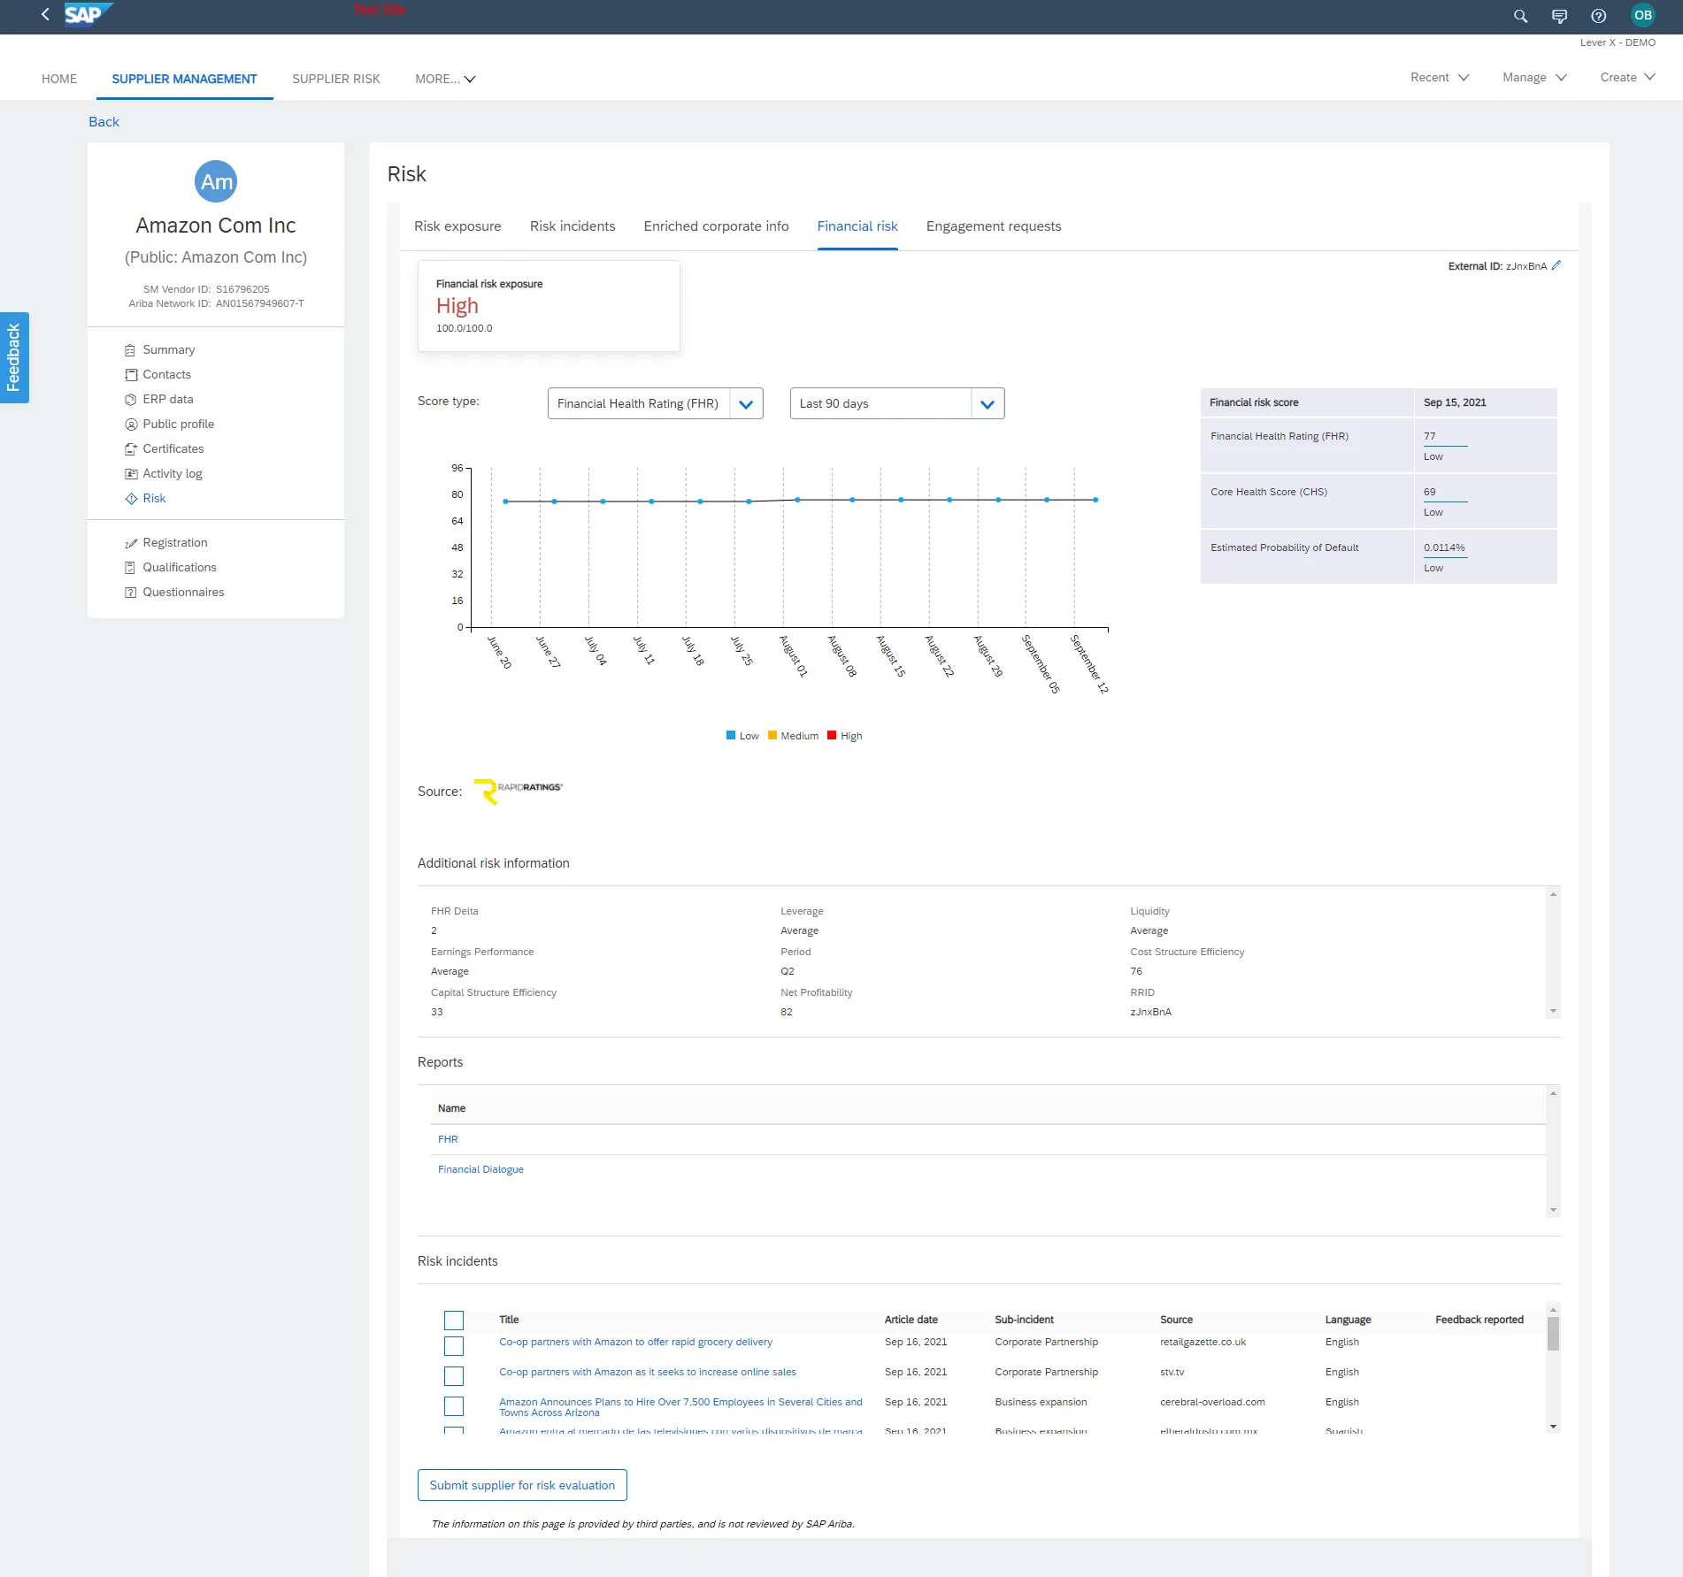Screen dimensions: 1683x1577
Task: Open the Feedback side tab
Action: tap(14, 357)
